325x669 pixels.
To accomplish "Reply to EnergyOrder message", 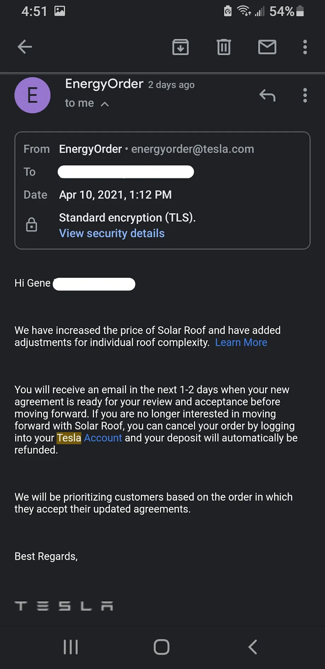I will click(267, 95).
